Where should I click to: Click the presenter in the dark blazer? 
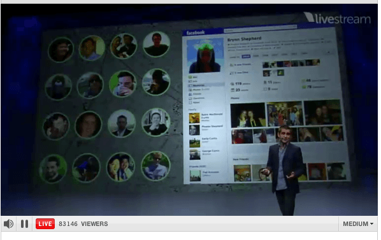[284, 170]
